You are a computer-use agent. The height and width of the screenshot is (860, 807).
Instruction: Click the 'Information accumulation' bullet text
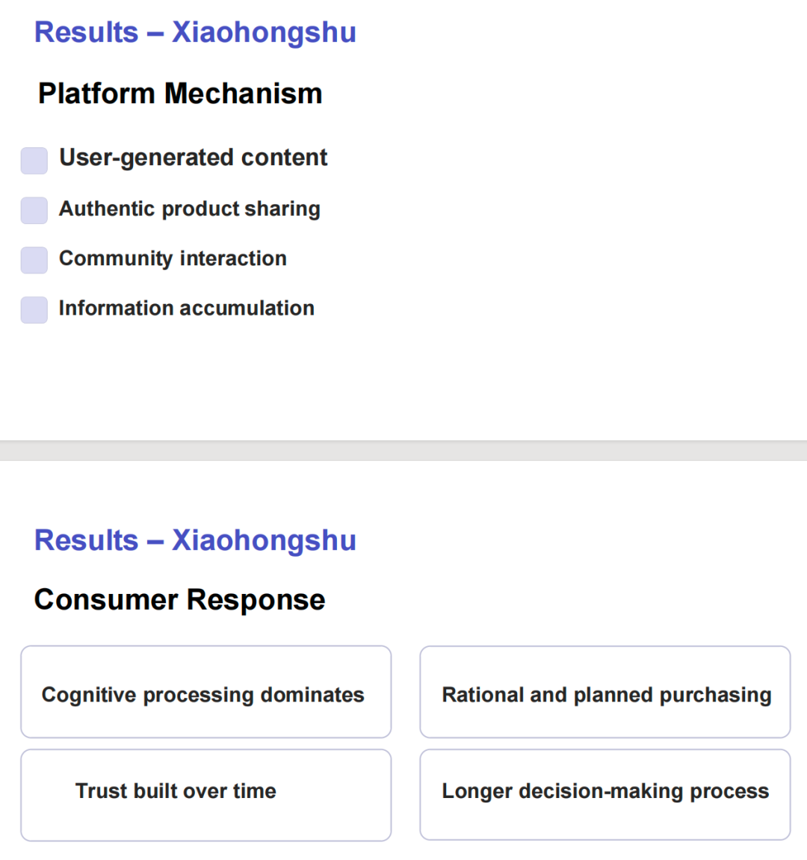coord(186,308)
